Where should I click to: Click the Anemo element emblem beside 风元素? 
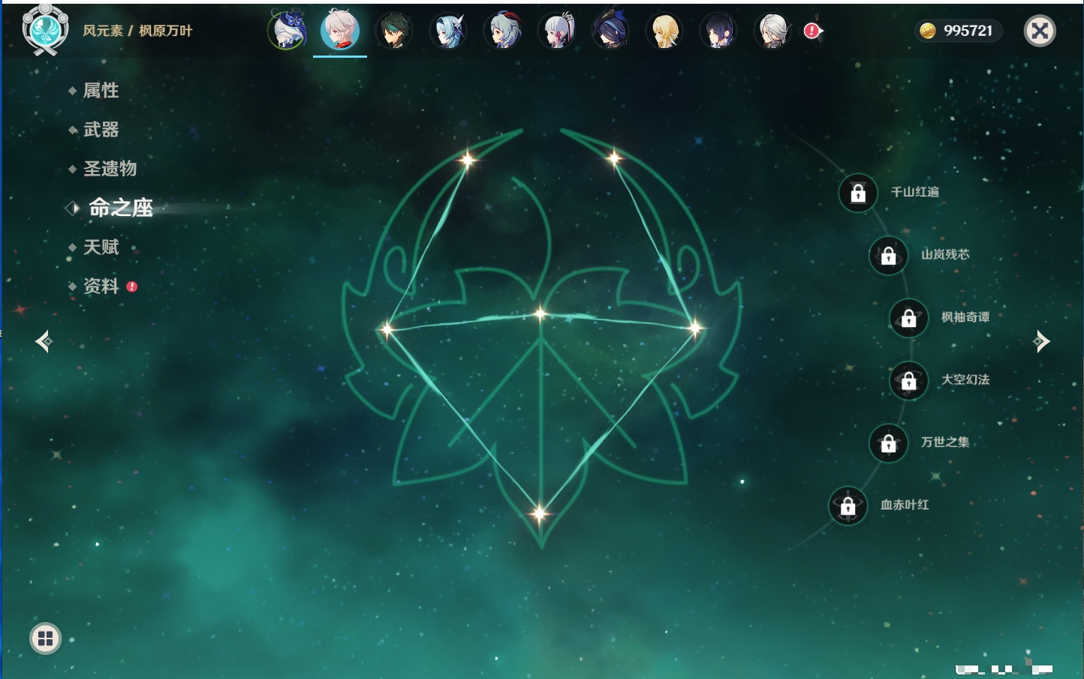click(x=45, y=30)
